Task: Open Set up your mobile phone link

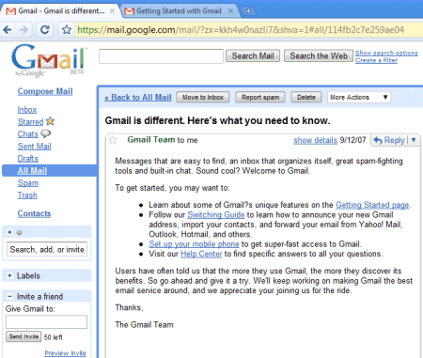Action: pos(194,243)
